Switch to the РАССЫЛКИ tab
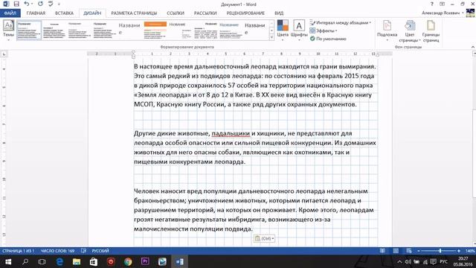The image size is (476, 268). pyautogui.click(x=205, y=13)
